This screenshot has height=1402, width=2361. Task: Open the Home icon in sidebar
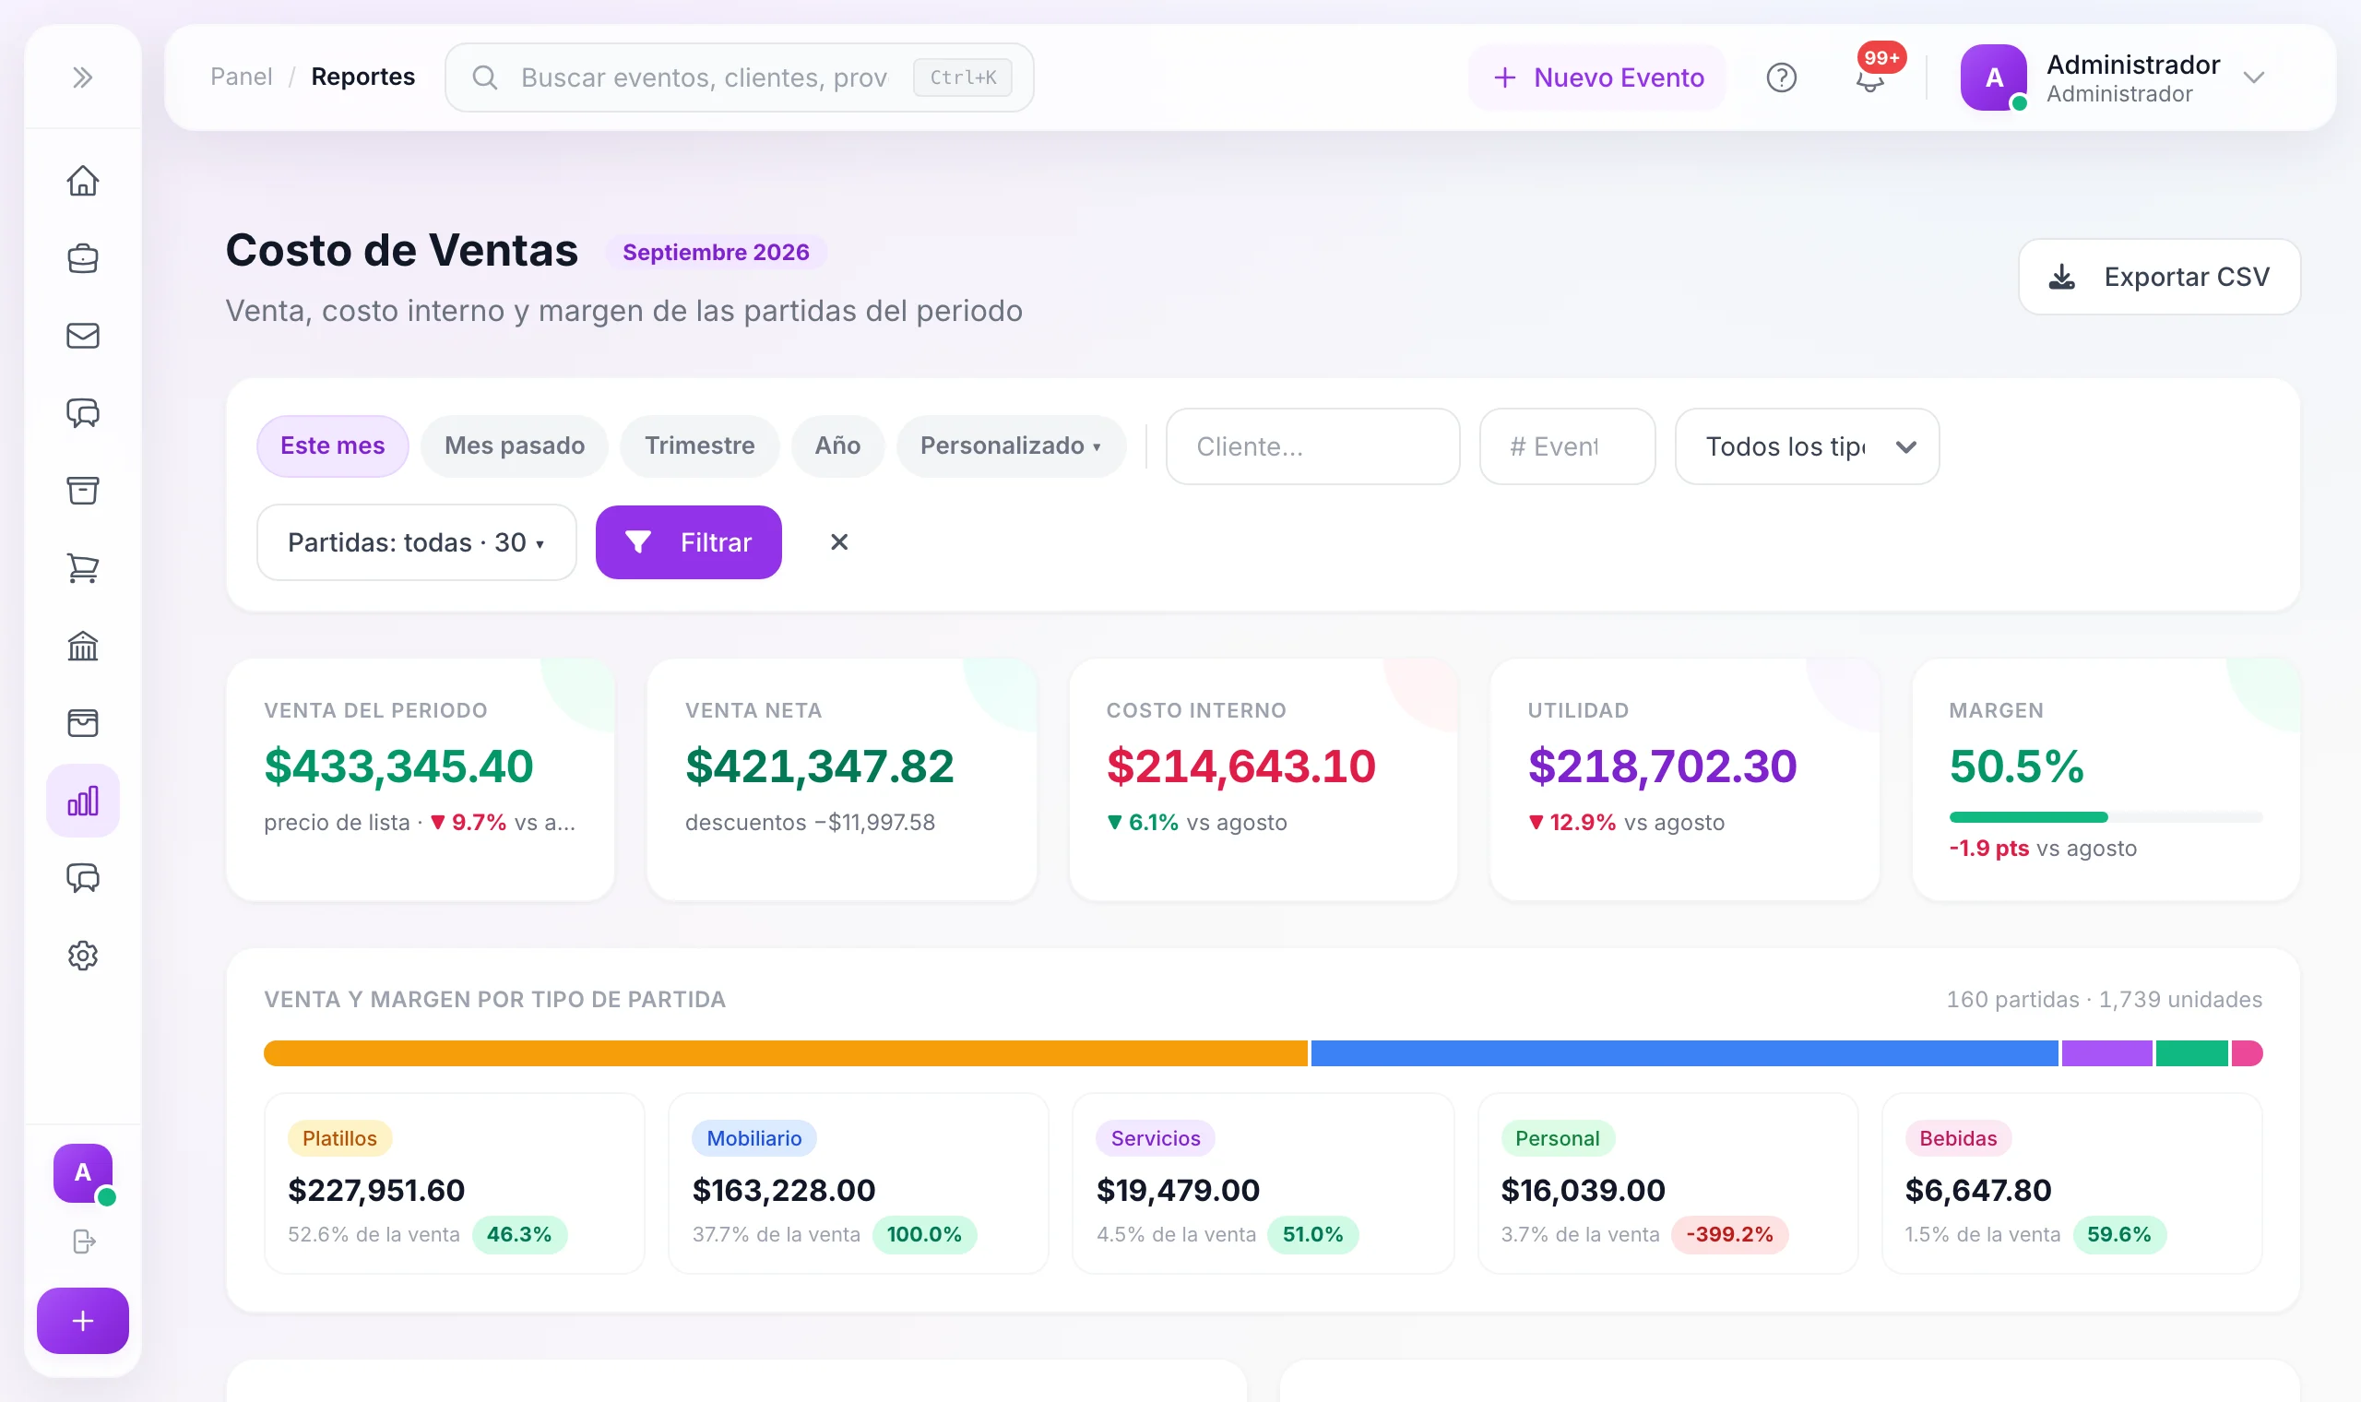83,181
